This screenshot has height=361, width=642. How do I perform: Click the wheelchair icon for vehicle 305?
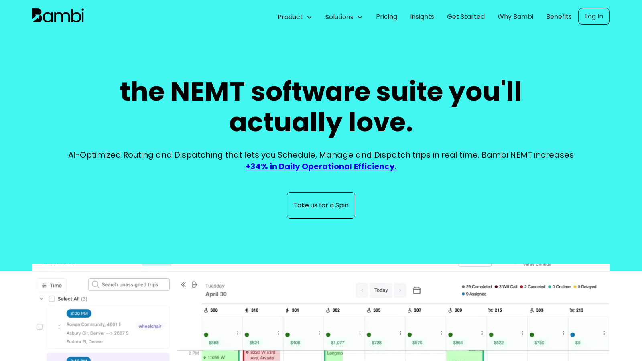tap(369, 310)
